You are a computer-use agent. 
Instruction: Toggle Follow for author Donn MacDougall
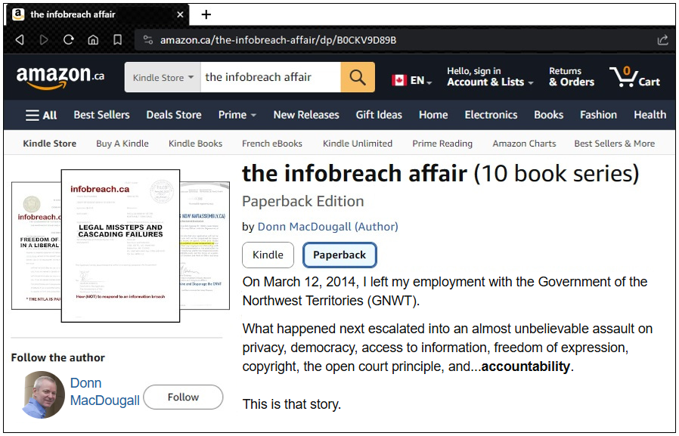(x=183, y=397)
